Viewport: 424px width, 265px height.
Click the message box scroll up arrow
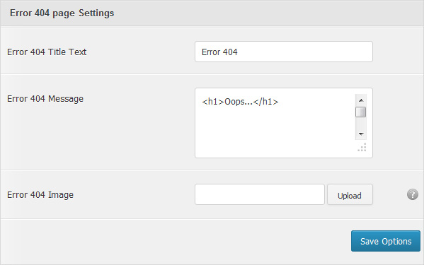pos(361,100)
